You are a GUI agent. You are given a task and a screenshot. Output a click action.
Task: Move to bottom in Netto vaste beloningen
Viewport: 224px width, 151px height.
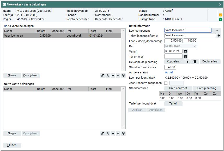point(123,133)
